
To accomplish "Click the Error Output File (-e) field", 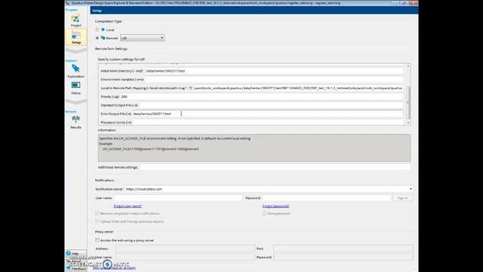I will 268,114.
